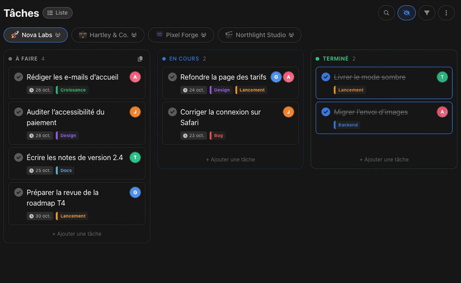The width and height of the screenshot is (461, 283).
Task: Toggle the hidden-eye visibility button
Action: pos(407,13)
